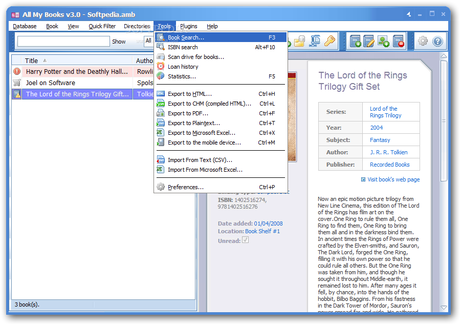
Task: Click the Export to CHM icon
Action: 161,104
